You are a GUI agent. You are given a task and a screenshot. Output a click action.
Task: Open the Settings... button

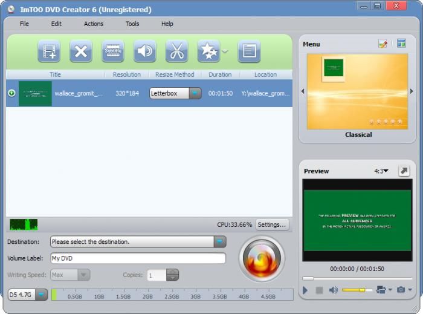coord(272,224)
